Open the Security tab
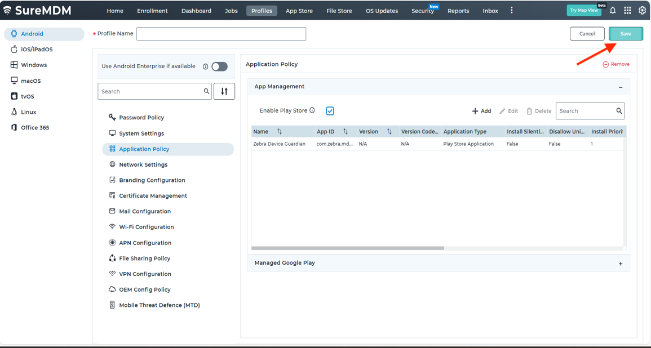This screenshot has height=348, width=651. point(423,11)
